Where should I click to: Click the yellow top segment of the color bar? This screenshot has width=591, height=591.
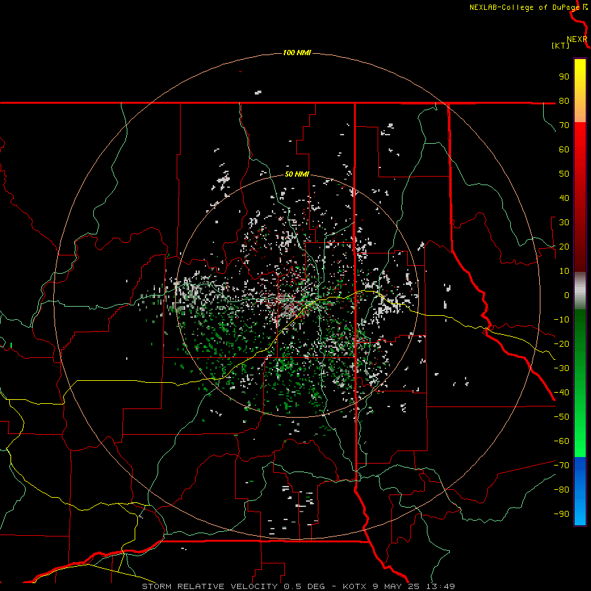point(580,91)
